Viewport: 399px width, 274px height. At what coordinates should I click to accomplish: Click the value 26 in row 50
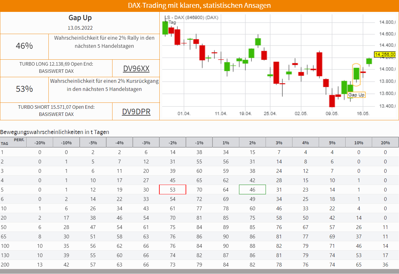point(359,227)
